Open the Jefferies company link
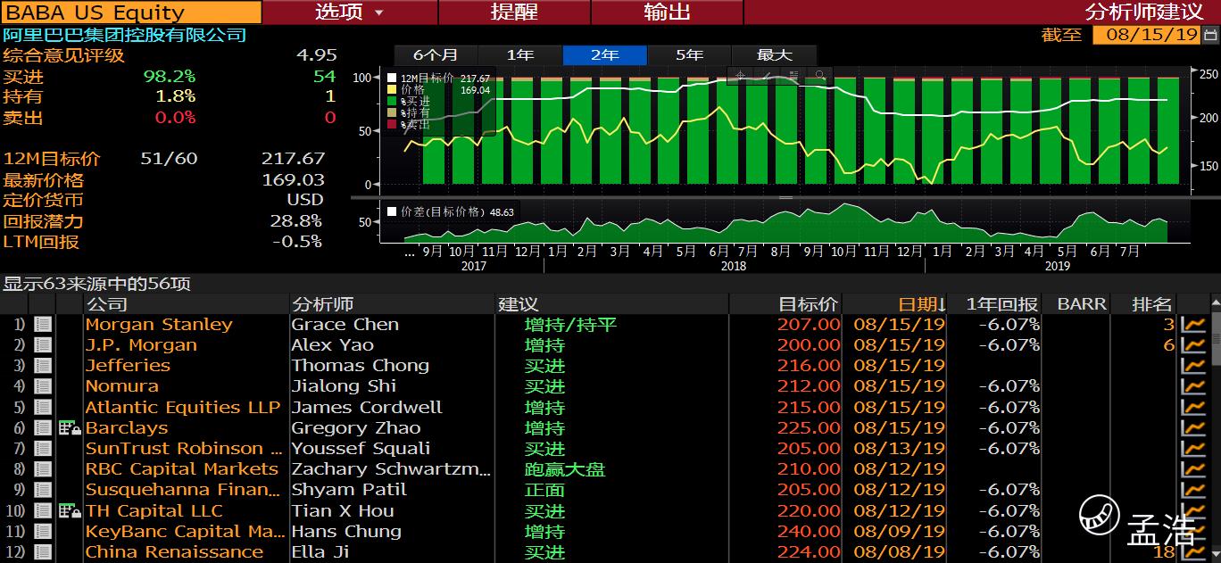The width and height of the screenshot is (1221, 563). [128, 366]
